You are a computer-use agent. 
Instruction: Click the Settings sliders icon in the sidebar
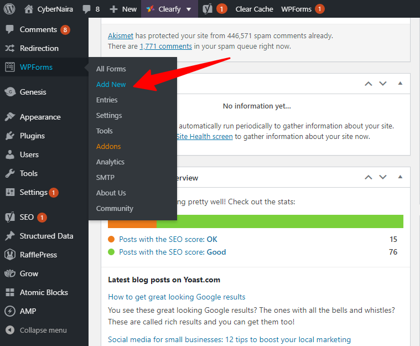[x=10, y=192]
